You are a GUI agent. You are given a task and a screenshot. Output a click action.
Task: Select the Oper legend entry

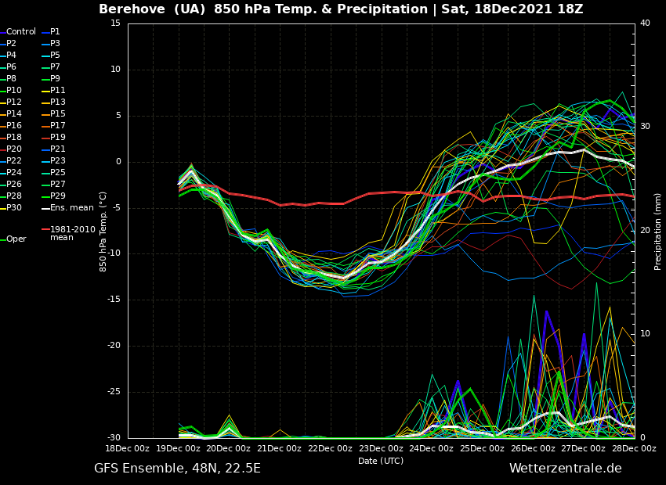point(16,239)
